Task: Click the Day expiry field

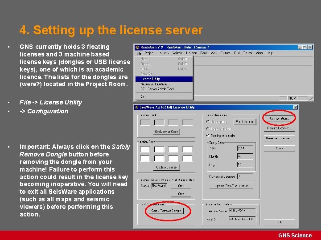Action: tap(245, 164)
